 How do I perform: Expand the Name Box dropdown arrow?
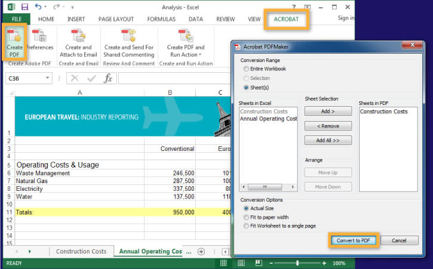tap(48, 78)
